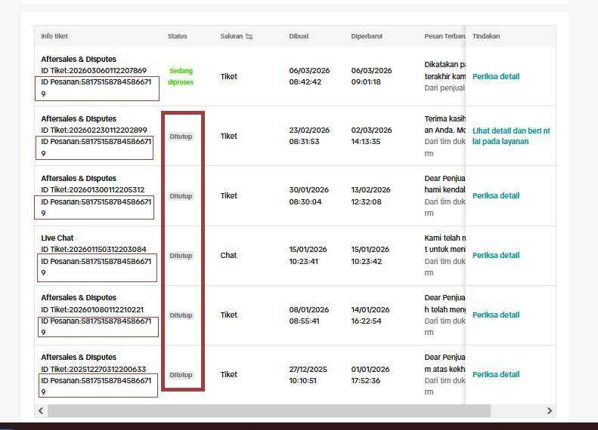Select the Dibuat column header
Viewport: 598px width, 430px height.
click(x=299, y=36)
